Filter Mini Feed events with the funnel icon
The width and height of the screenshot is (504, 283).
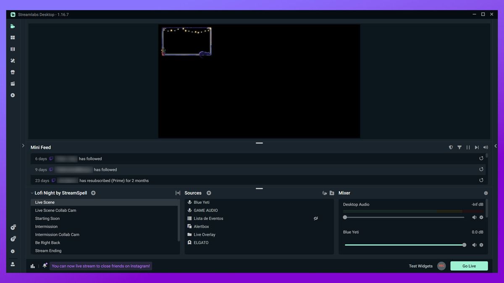click(459, 147)
